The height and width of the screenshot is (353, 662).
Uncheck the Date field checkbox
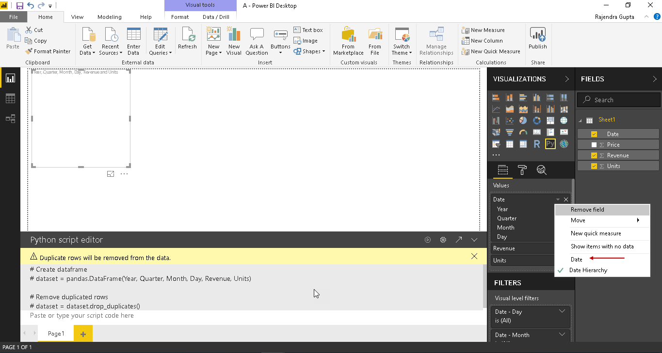(594, 134)
